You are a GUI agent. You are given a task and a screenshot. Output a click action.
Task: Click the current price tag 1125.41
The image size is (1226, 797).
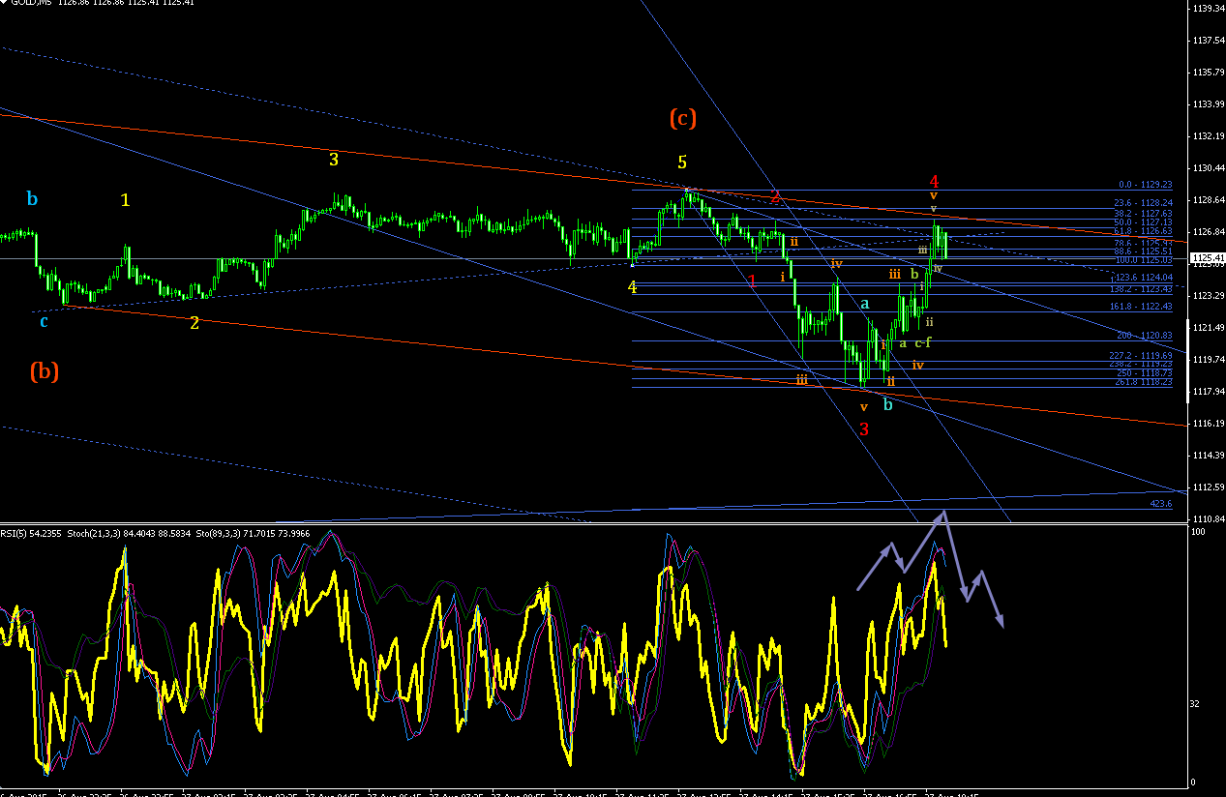point(1208,258)
